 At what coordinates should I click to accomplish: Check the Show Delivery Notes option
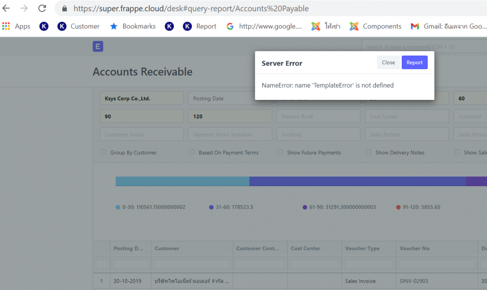tap(369, 152)
